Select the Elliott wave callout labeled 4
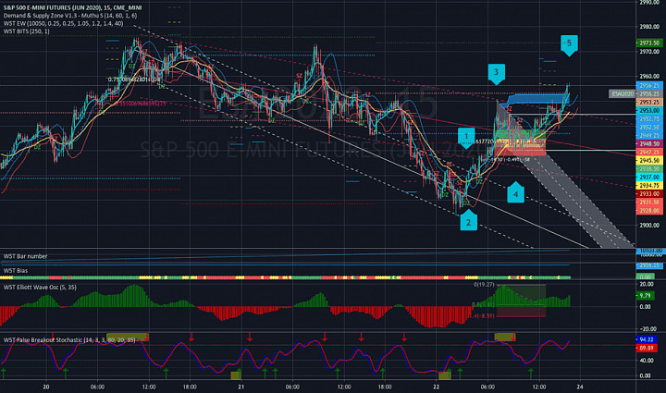 [x=515, y=192]
